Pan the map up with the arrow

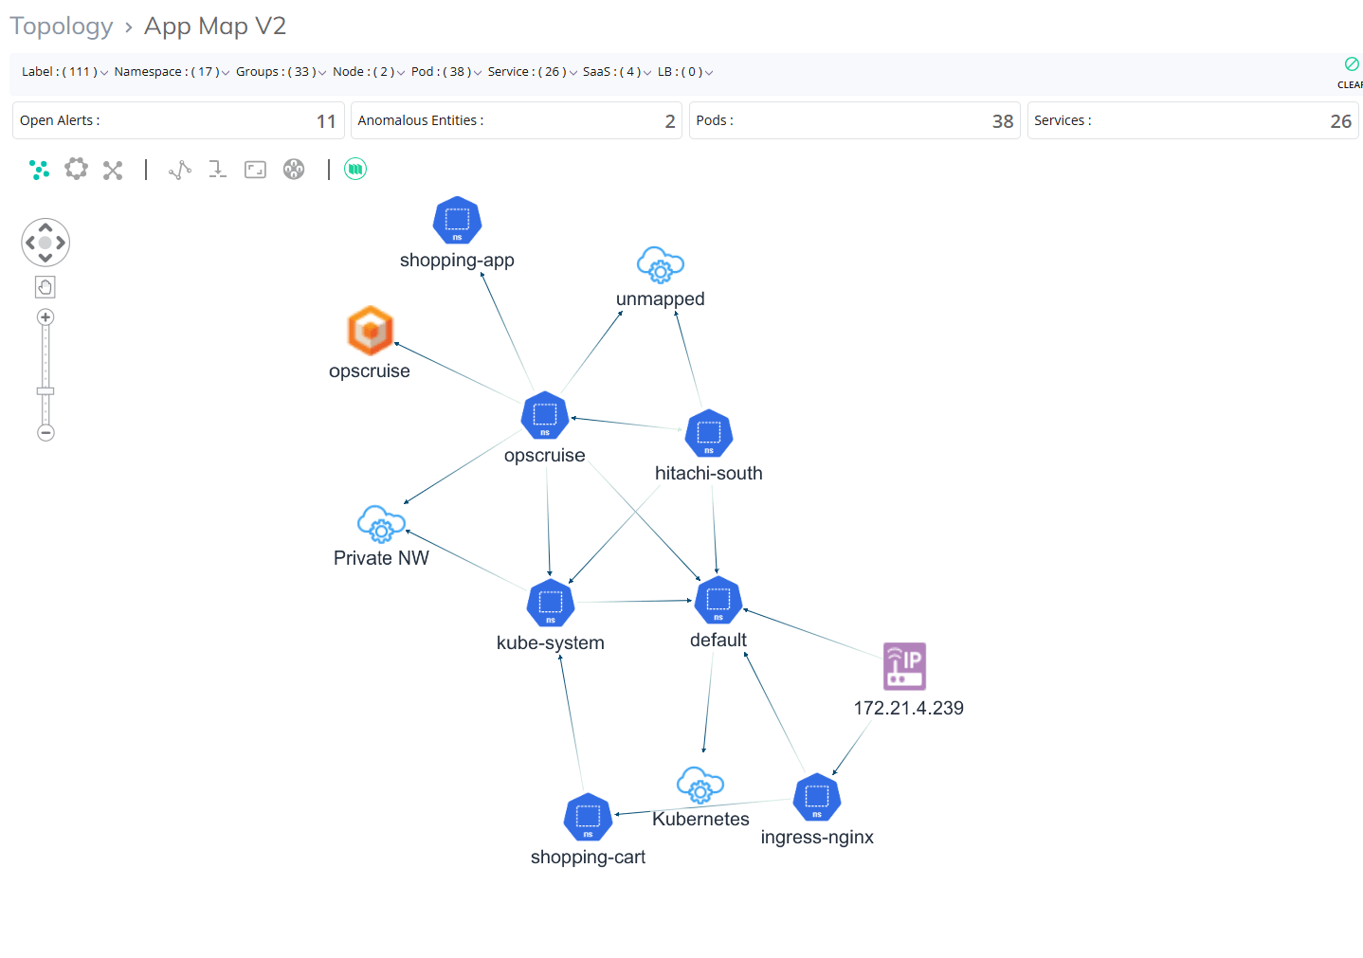(45, 227)
